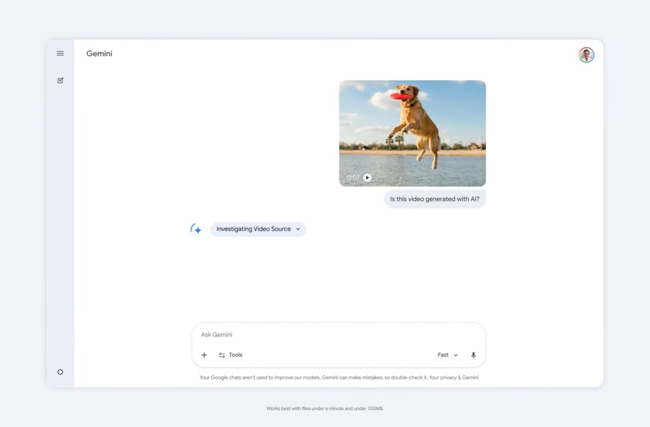Viewport: 650px width, 427px height.
Task: Click the video duration timestamp badge
Action: coord(353,177)
